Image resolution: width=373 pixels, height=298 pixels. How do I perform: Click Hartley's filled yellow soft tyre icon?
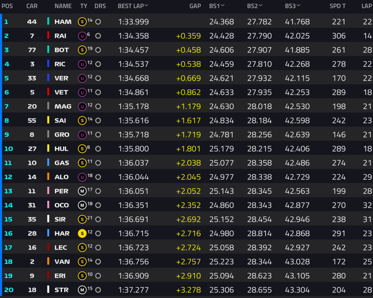tap(82, 233)
